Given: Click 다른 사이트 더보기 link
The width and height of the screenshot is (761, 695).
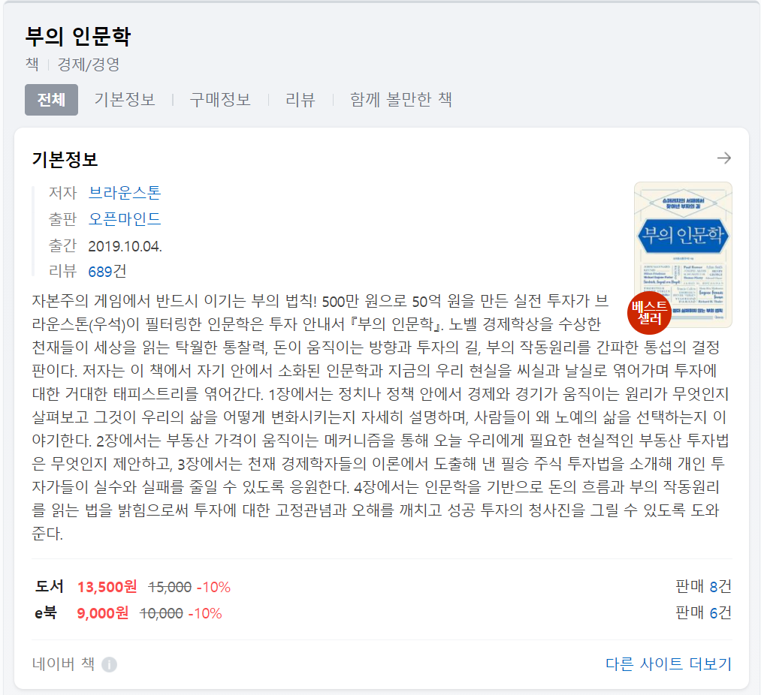Looking at the screenshot, I should 669,663.
